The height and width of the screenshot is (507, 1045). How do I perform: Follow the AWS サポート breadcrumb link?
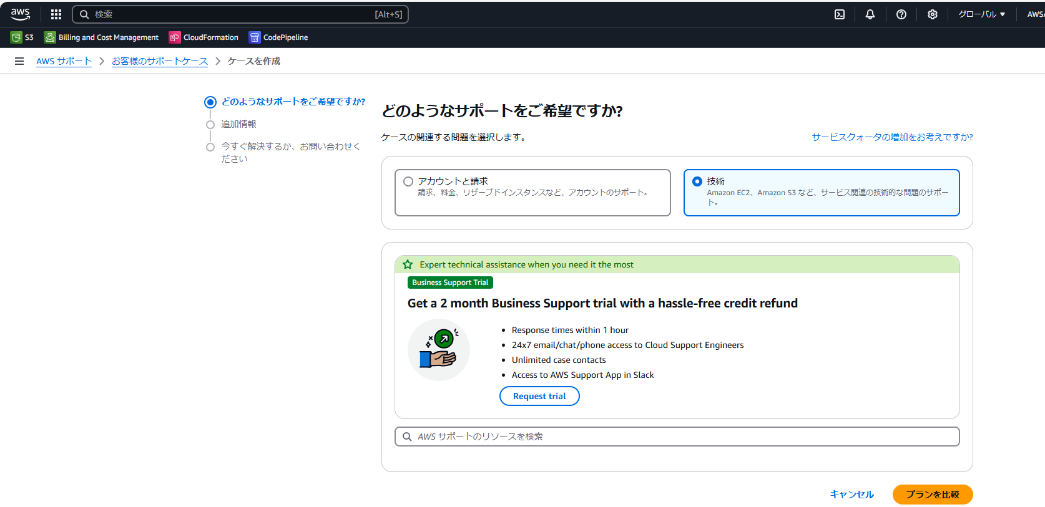click(64, 61)
